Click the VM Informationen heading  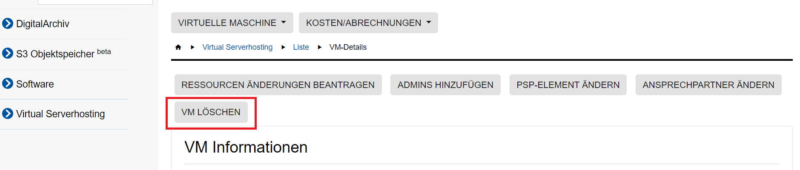(x=246, y=147)
